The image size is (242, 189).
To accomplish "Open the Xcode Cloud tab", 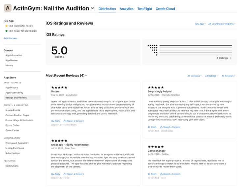I will click(x=165, y=9).
